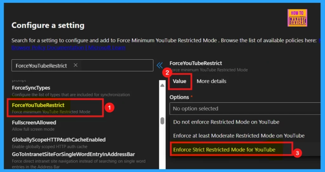
Task: Open the Options dropdown showing No option selected
Action: [245, 109]
